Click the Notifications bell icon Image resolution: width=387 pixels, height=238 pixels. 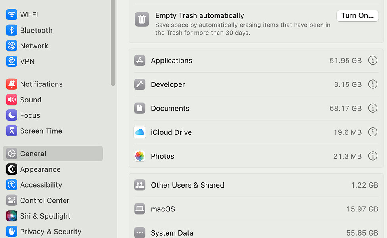(12, 84)
